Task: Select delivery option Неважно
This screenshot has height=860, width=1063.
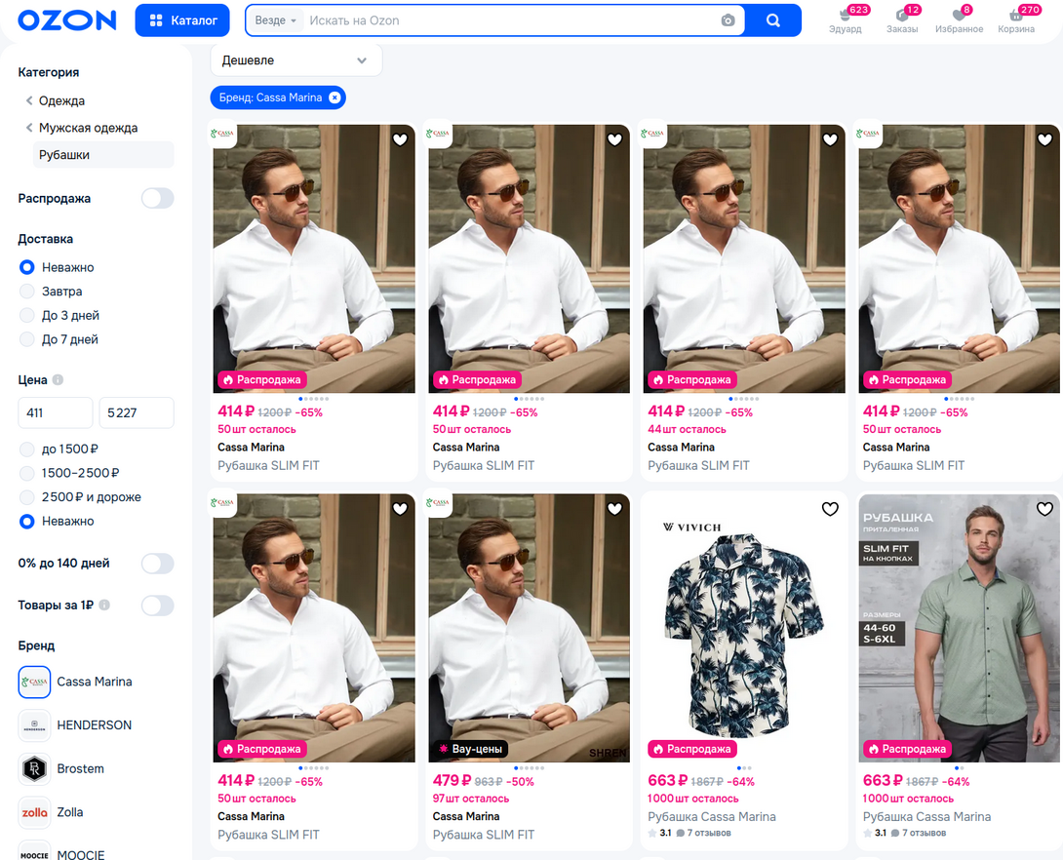Action: [x=27, y=267]
